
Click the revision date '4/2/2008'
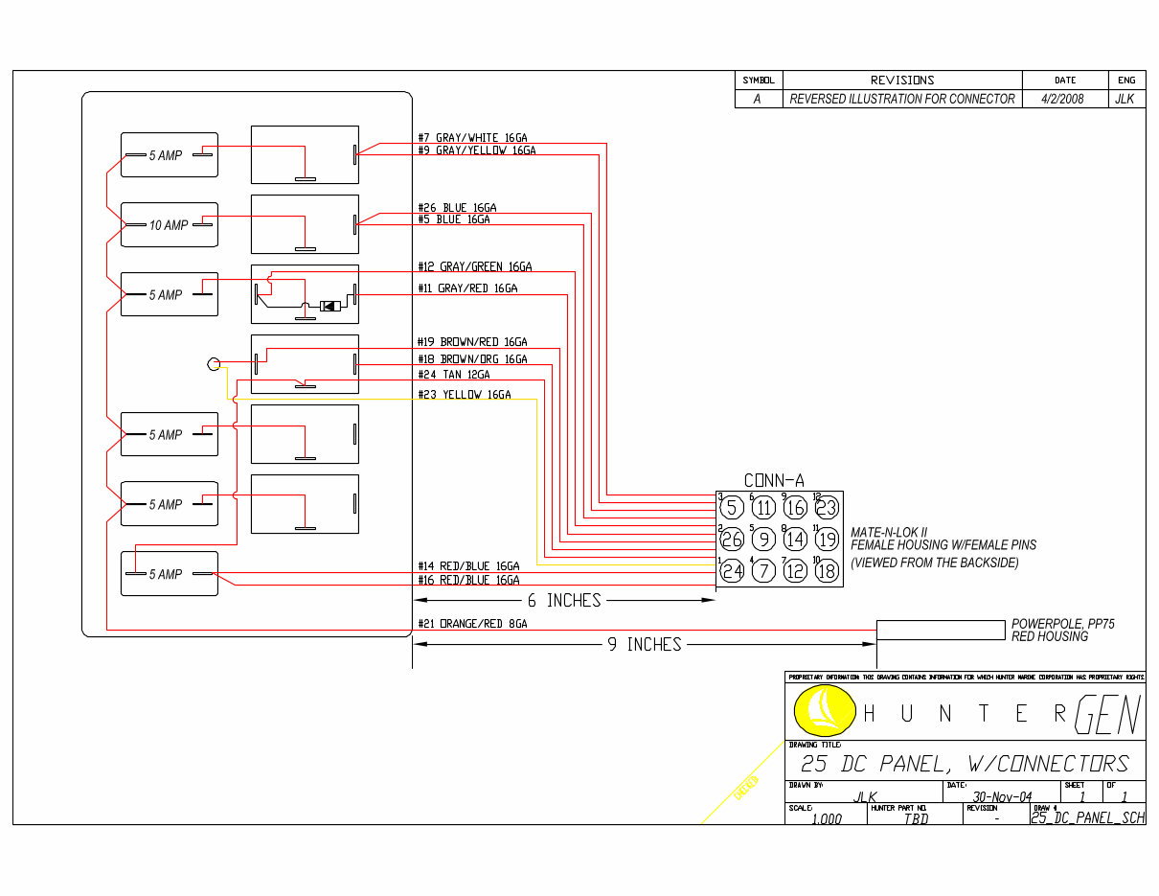click(x=1064, y=99)
